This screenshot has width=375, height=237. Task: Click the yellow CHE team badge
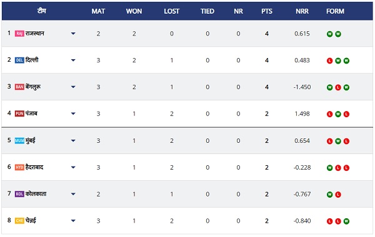19,221
